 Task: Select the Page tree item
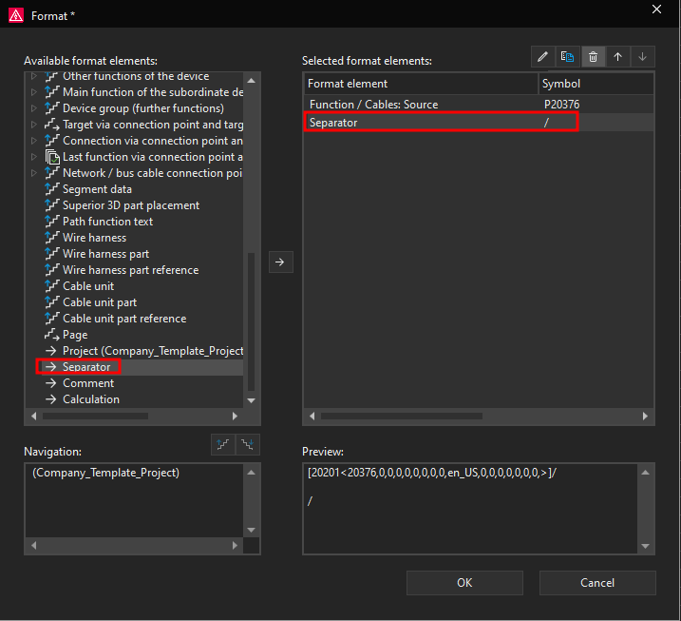tap(75, 335)
